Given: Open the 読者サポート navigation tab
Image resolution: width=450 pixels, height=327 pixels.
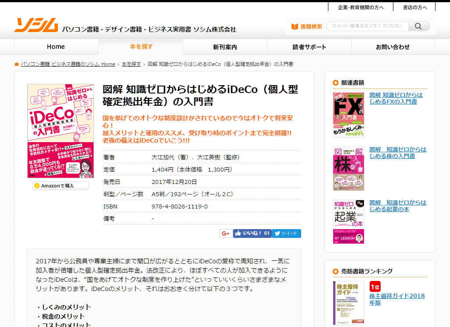Looking at the screenshot, I should click(310, 47).
